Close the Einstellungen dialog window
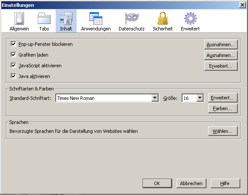Image resolution: width=248 pixels, height=195 pixels. point(242,5)
